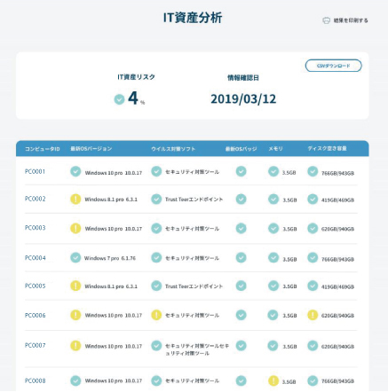Open the PC0005 computer link

click(x=36, y=286)
